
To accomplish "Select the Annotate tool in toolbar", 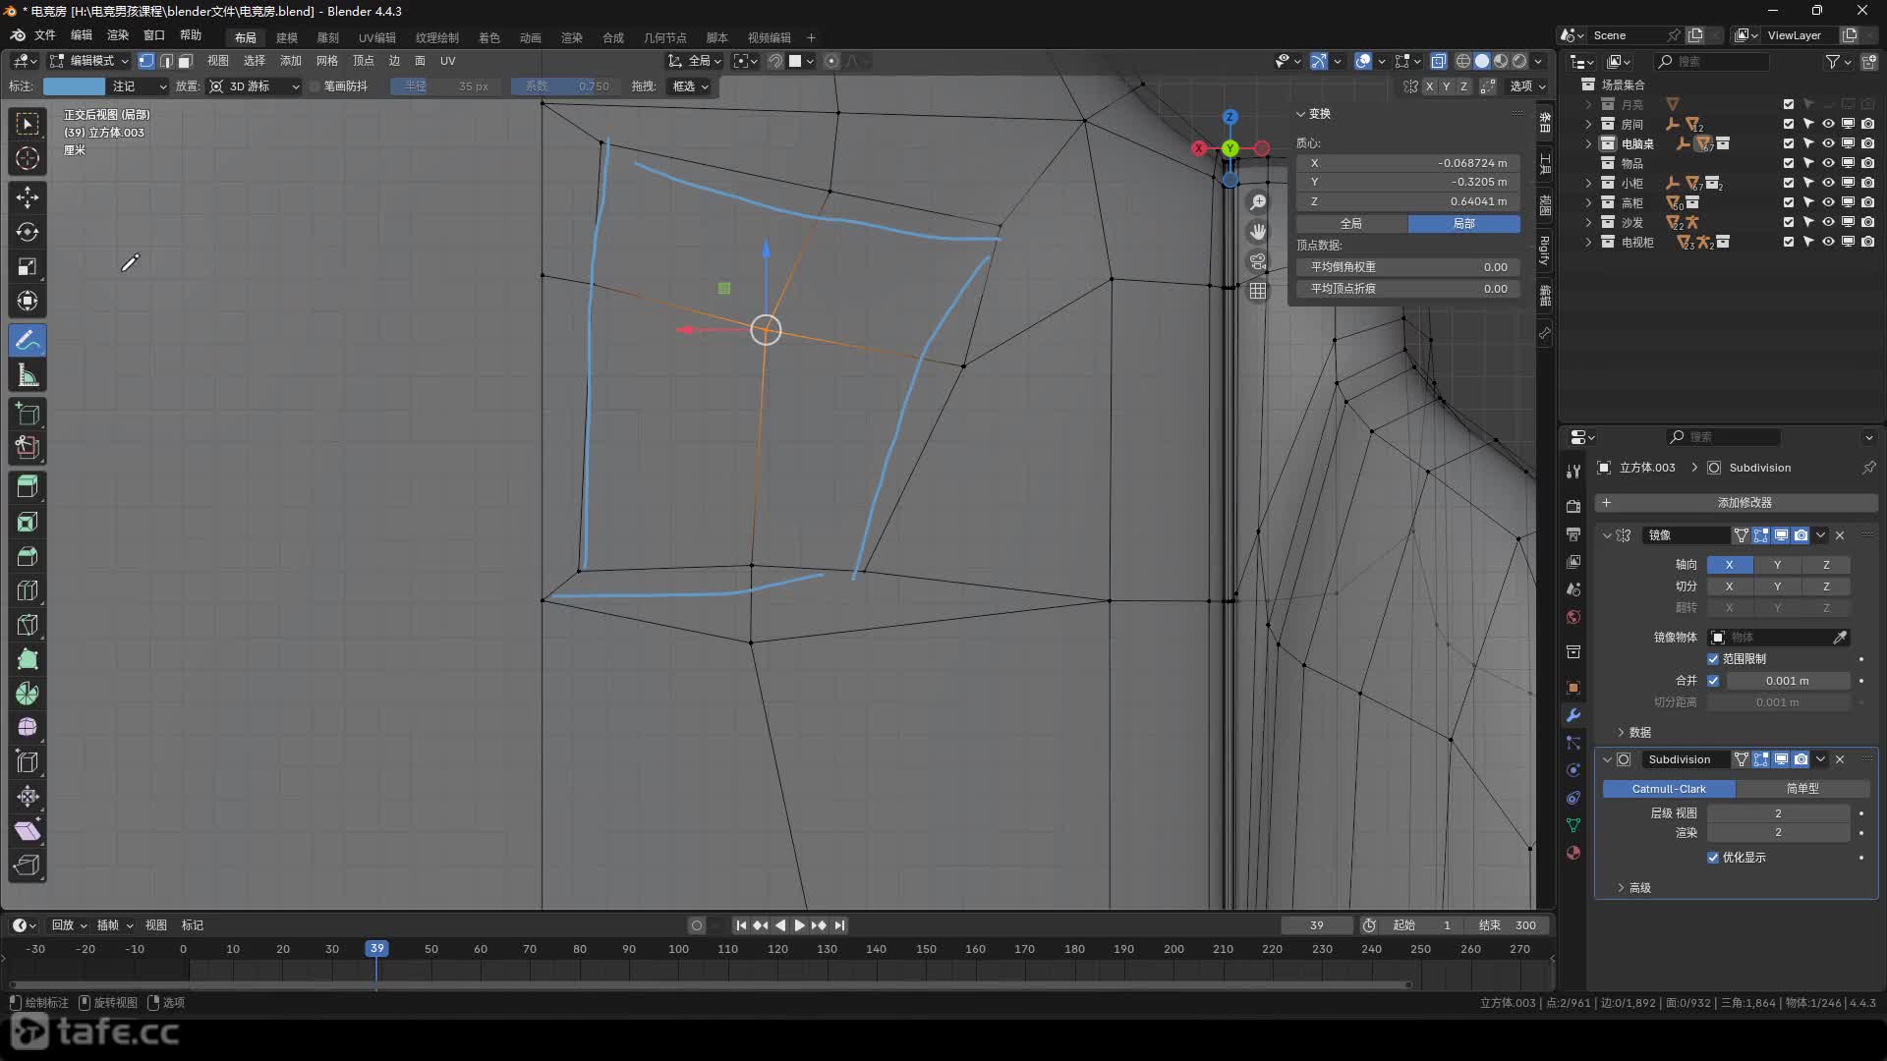I will click(x=28, y=341).
